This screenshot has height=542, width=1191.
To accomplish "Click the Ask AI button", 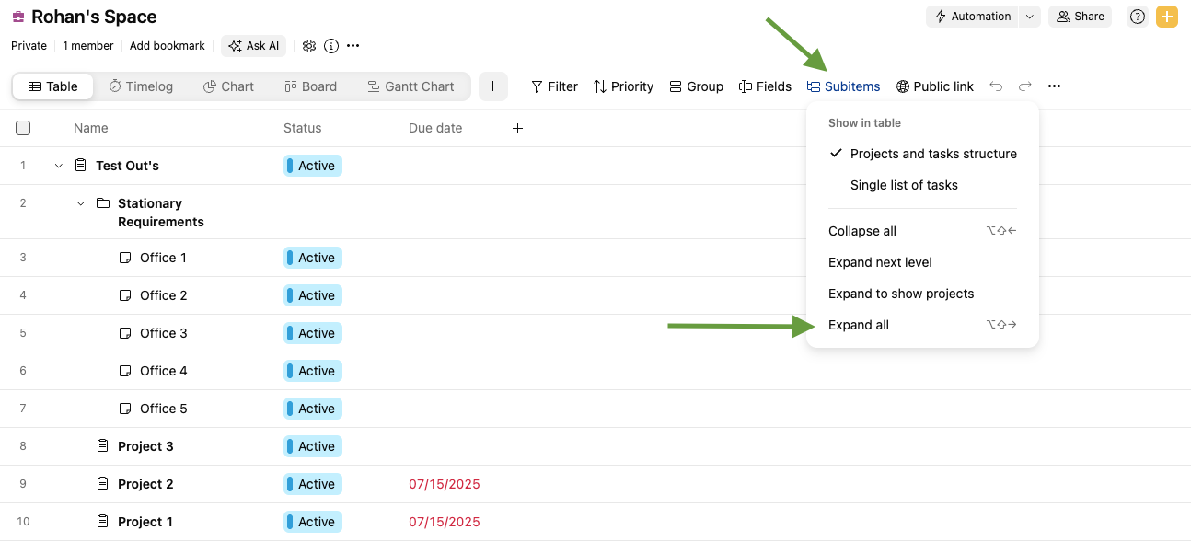I will (x=253, y=46).
